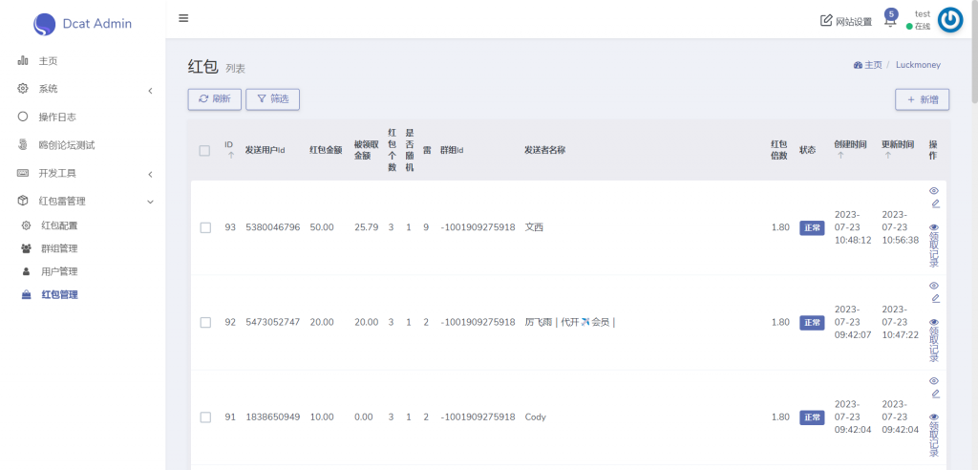Click the 正常 status badge in row 92
The image size is (978, 470).
pyautogui.click(x=812, y=323)
